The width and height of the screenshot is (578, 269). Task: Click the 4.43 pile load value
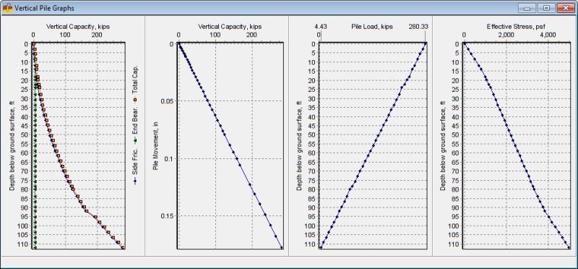pyautogui.click(x=320, y=27)
